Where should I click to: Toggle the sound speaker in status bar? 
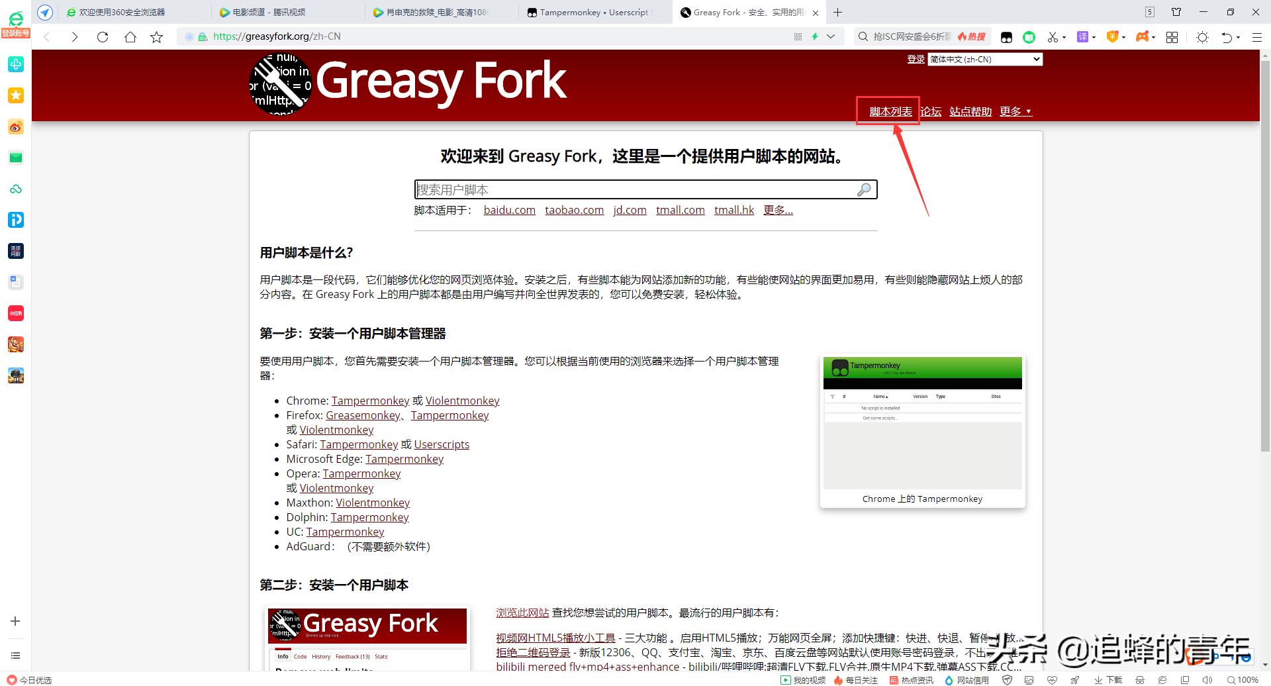pos(1207,680)
